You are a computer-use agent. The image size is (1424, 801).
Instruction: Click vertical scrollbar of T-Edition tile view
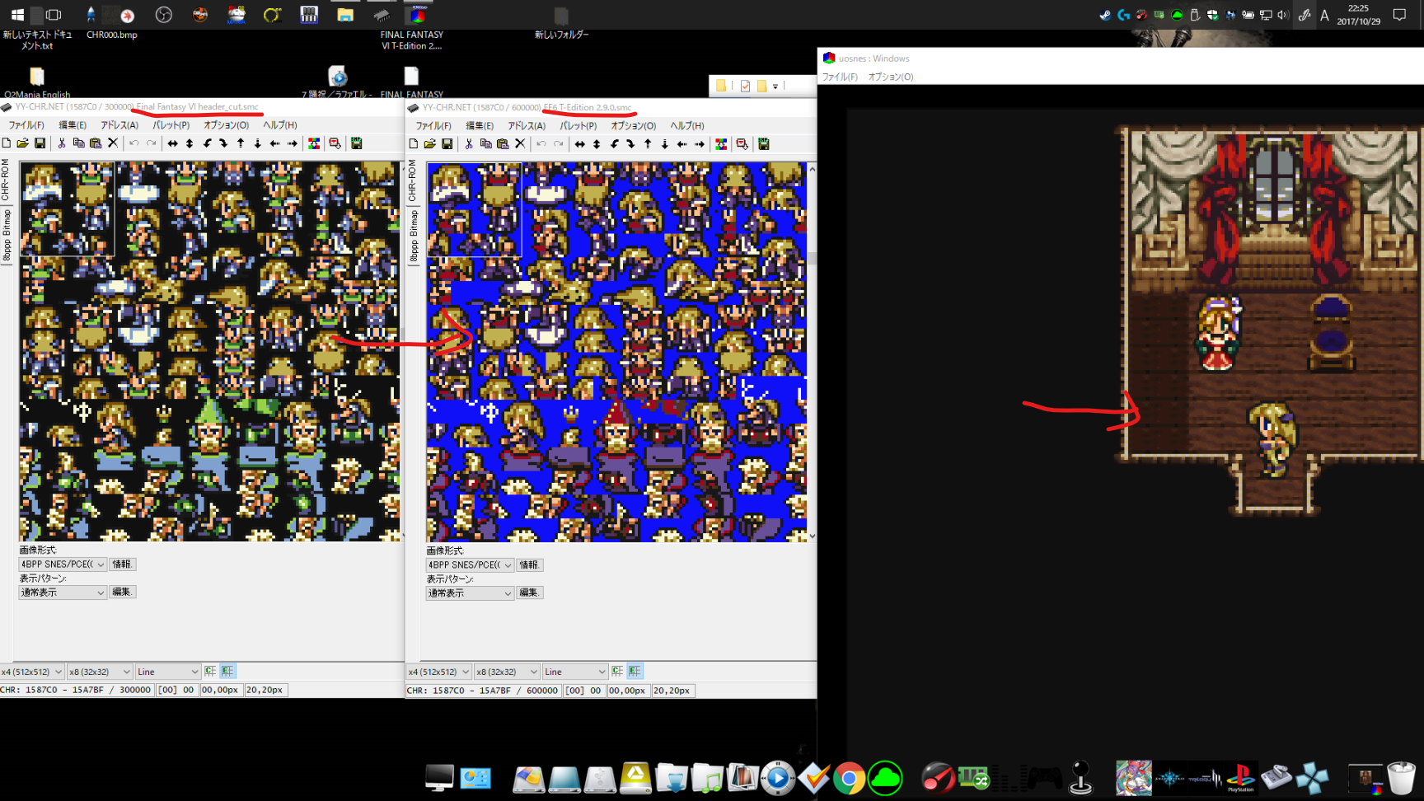(x=812, y=353)
